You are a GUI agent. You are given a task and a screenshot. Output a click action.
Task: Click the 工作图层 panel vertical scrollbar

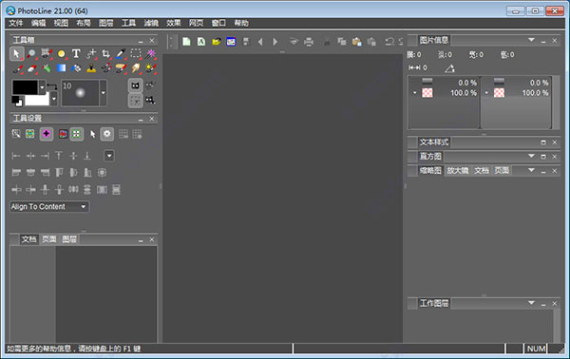(x=557, y=327)
